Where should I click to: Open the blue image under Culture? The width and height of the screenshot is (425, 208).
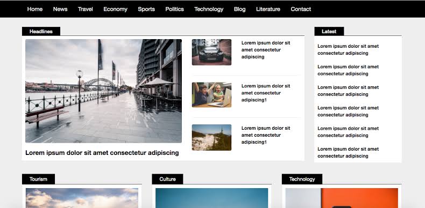211,198
